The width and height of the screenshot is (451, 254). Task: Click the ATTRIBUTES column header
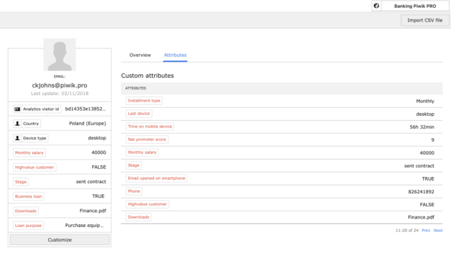pyautogui.click(x=135, y=88)
